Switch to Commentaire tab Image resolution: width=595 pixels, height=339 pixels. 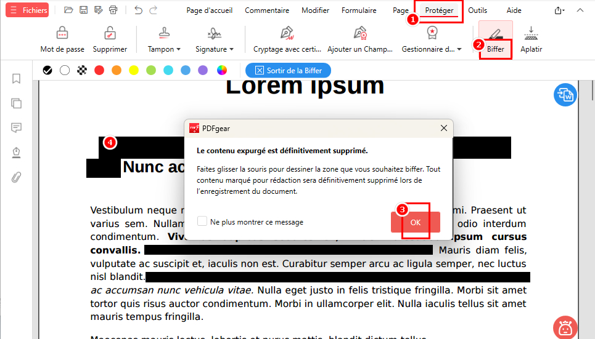[267, 10]
